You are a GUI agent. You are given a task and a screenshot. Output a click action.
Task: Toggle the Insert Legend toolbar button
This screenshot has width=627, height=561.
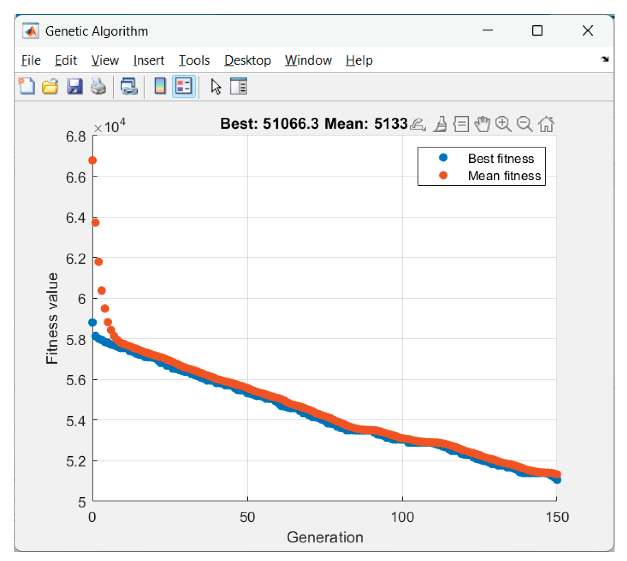pyautogui.click(x=184, y=87)
